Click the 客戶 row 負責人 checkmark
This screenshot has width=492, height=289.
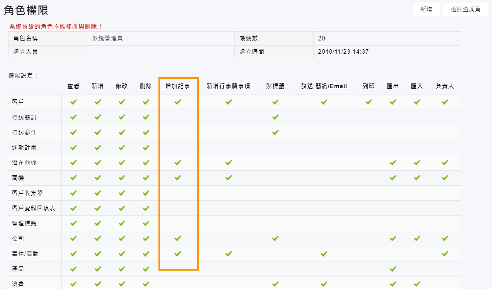click(445, 102)
